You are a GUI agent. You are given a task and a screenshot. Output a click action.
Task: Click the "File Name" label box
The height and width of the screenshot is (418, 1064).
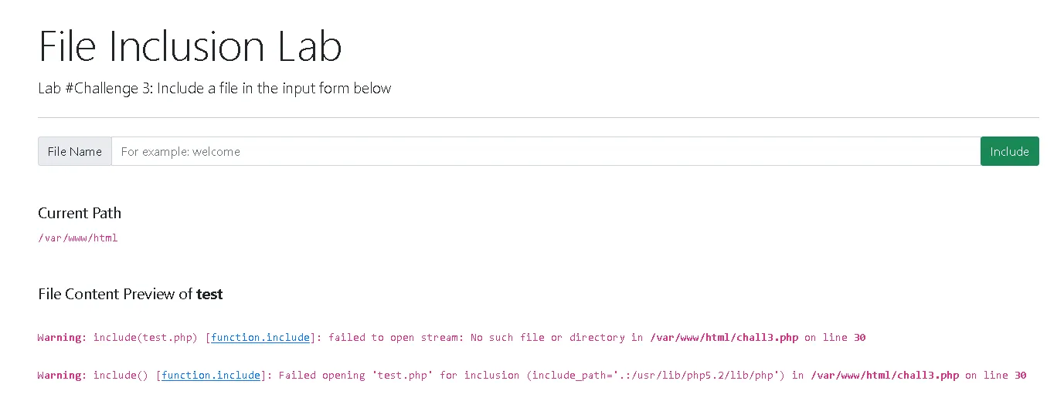coord(75,151)
